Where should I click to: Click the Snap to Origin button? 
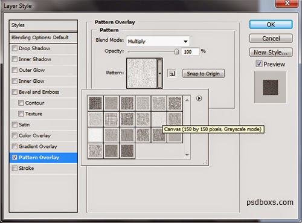203,74
